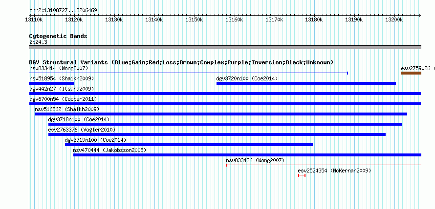
Task: Select the dgv3720n100 blue gain bar
Action: click(x=306, y=83)
